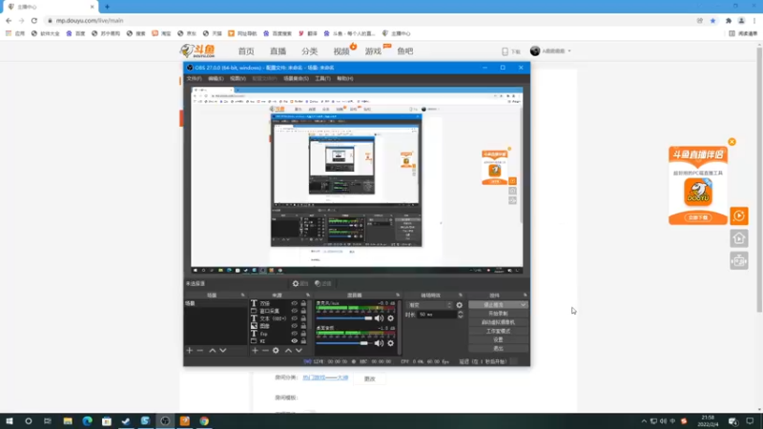Open Chrome from the Windows taskbar
Screen dimensions: 763x429
204,420
